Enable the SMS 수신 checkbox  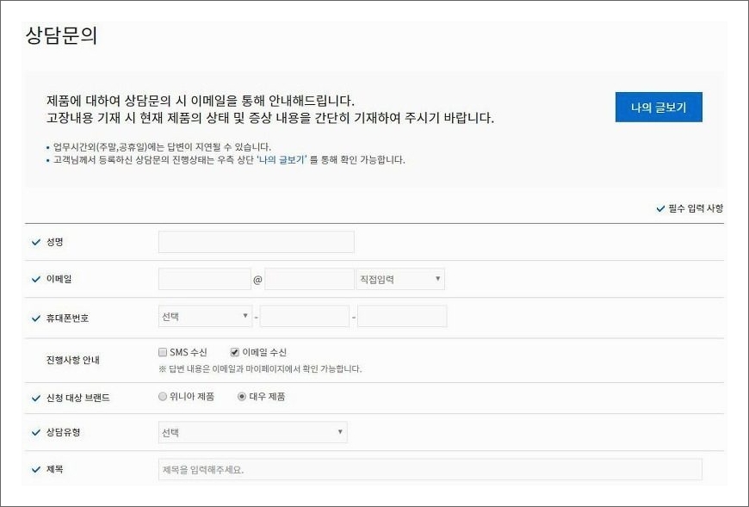point(162,351)
